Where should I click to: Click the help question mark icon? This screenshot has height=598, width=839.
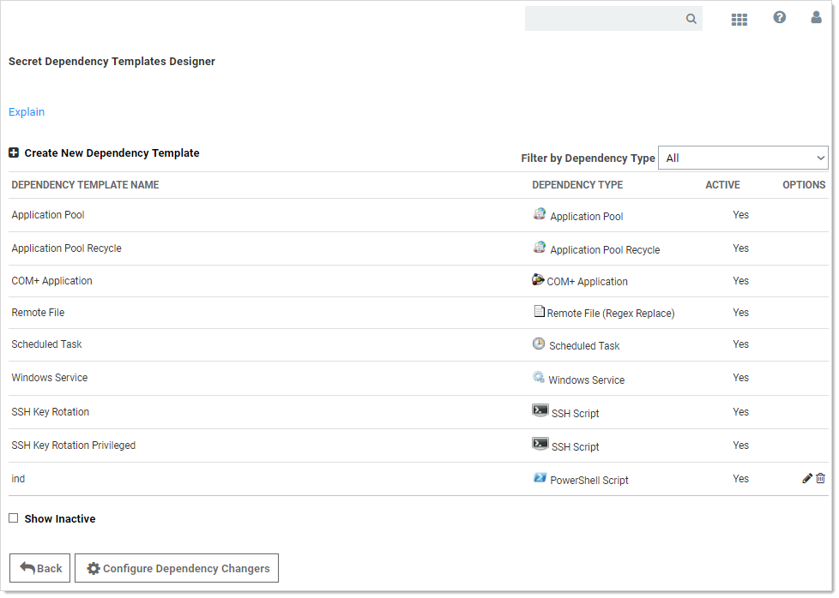779,17
